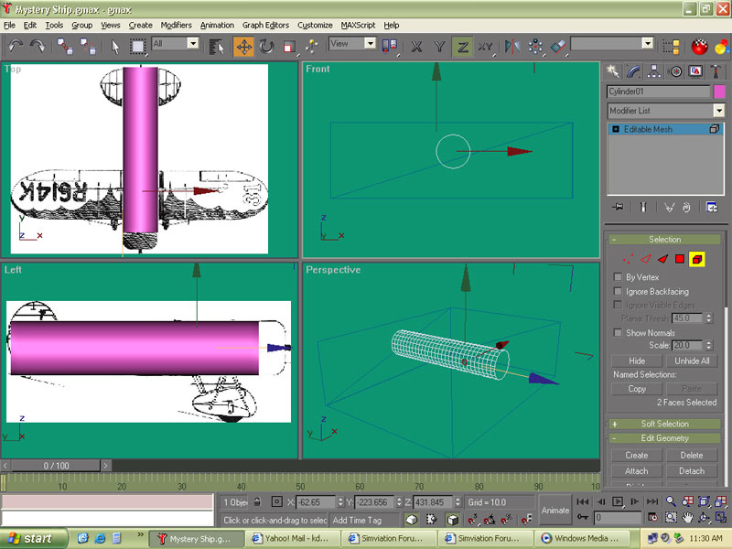Open the Modifiers menu
The height and width of the screenshot is (549, 732).
[176, 25]
